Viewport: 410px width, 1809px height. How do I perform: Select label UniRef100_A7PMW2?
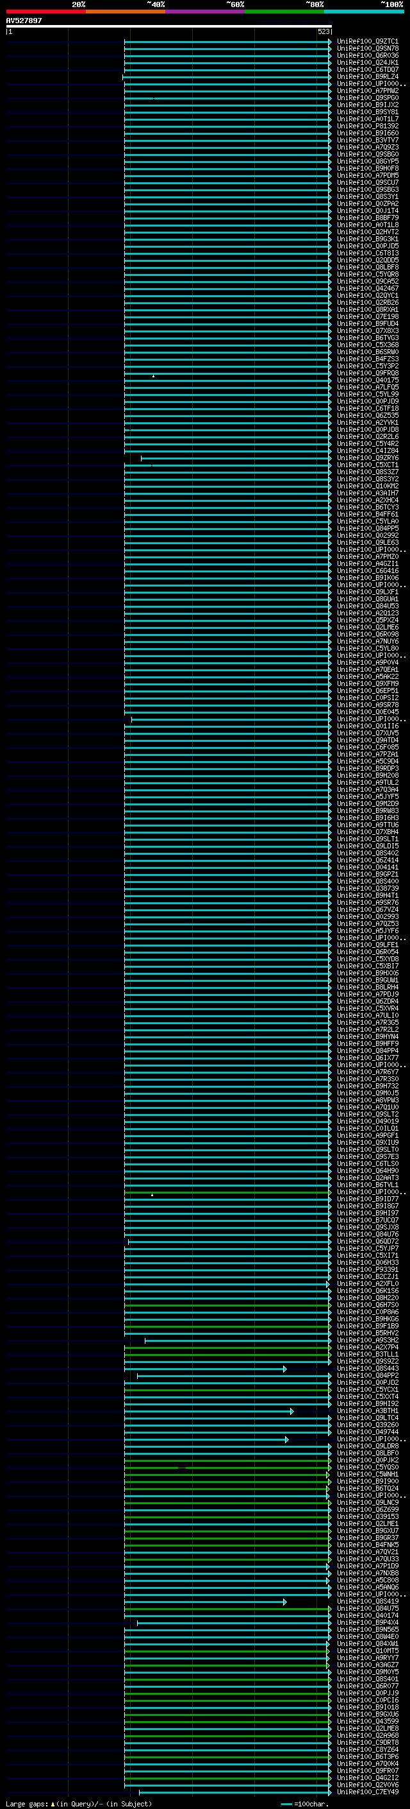point(368,90)
